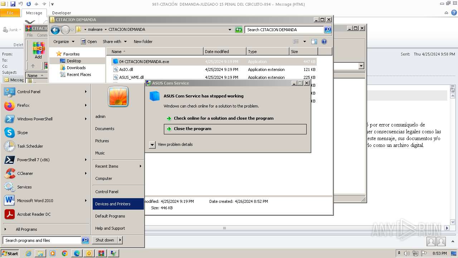Expand the Recent Items submenu arrow

coord(141,166)
